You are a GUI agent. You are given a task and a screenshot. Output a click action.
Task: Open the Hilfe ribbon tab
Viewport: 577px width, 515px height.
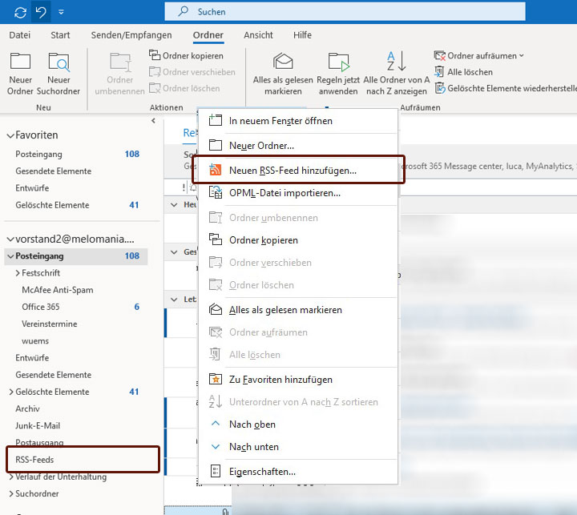point(302,35)
